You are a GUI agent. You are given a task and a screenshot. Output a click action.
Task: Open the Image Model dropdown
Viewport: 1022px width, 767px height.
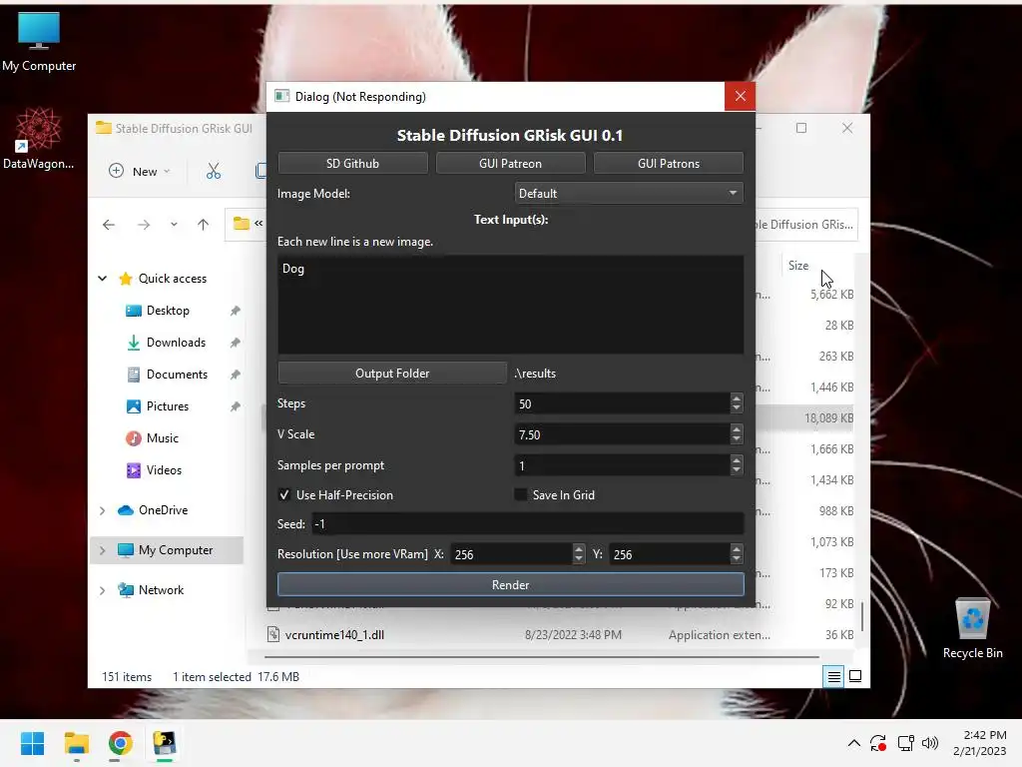[629, 193]
